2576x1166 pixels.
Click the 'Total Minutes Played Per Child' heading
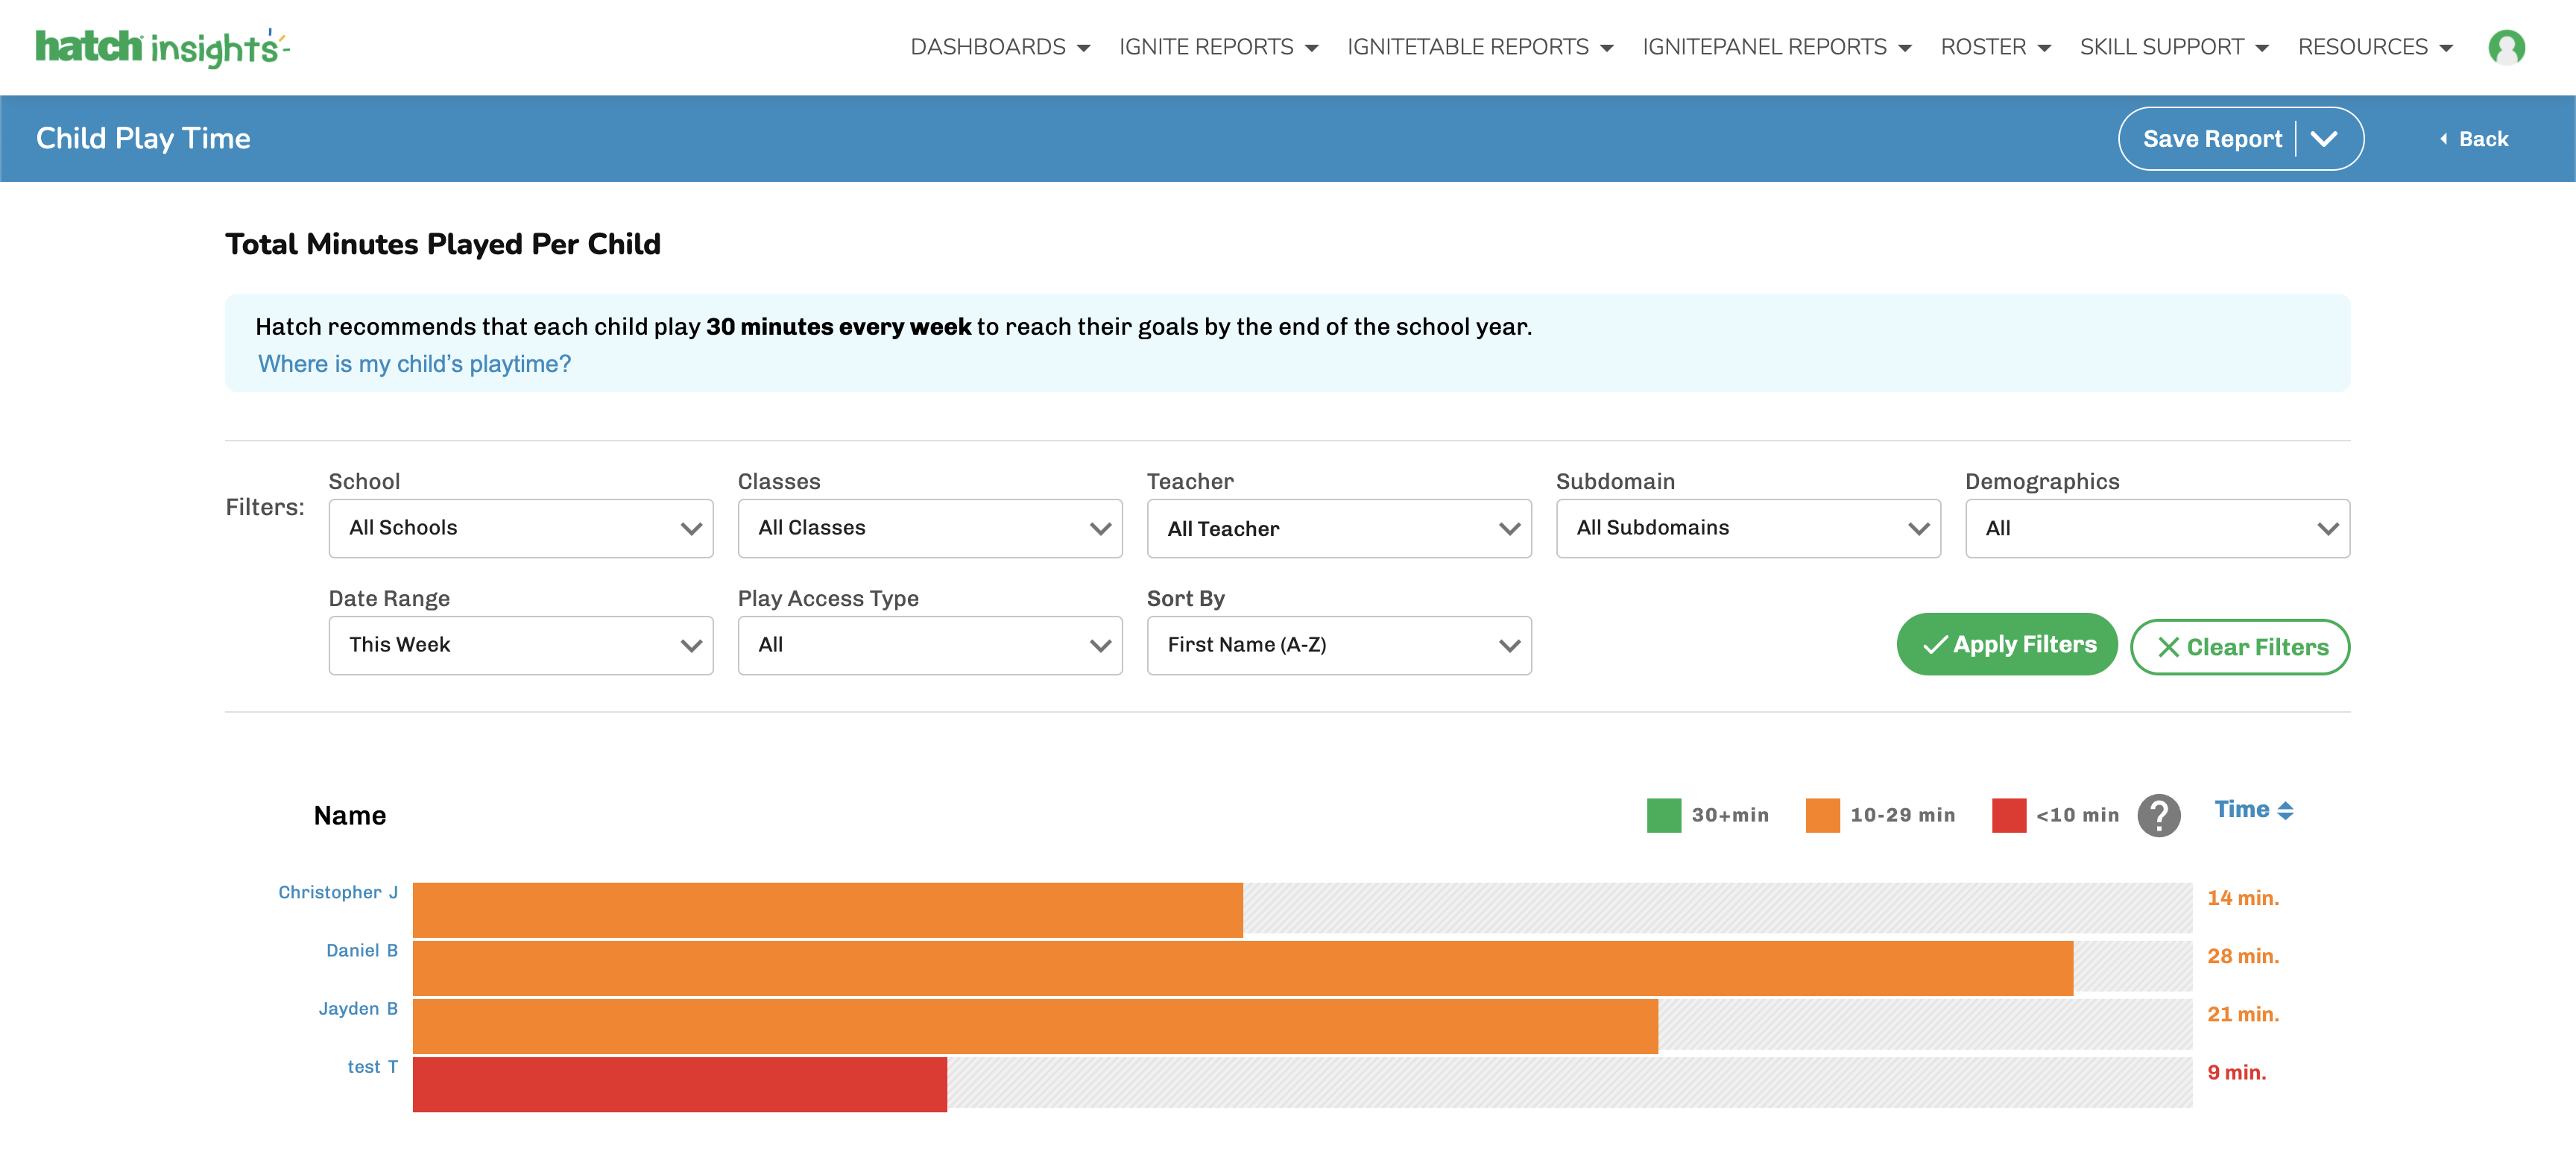pyautogui.click(x=443, y=244)
